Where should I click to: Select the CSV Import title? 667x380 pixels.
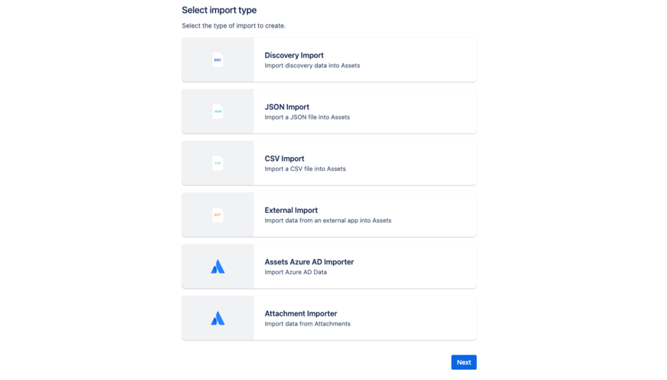pos(284,159)
